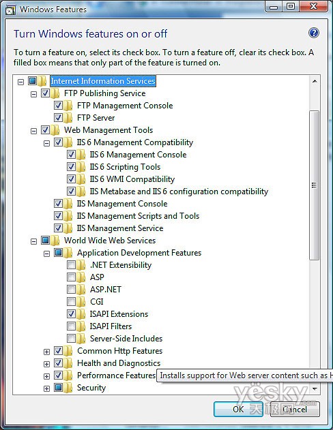
Task: Click folder icon beside World Wide Web Services
Action: [x=55, y=241]
